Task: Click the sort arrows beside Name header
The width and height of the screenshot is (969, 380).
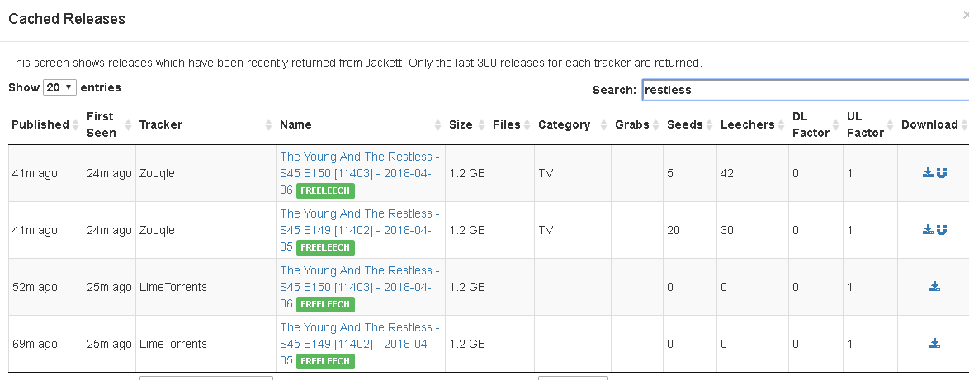Action: (438, 124)
